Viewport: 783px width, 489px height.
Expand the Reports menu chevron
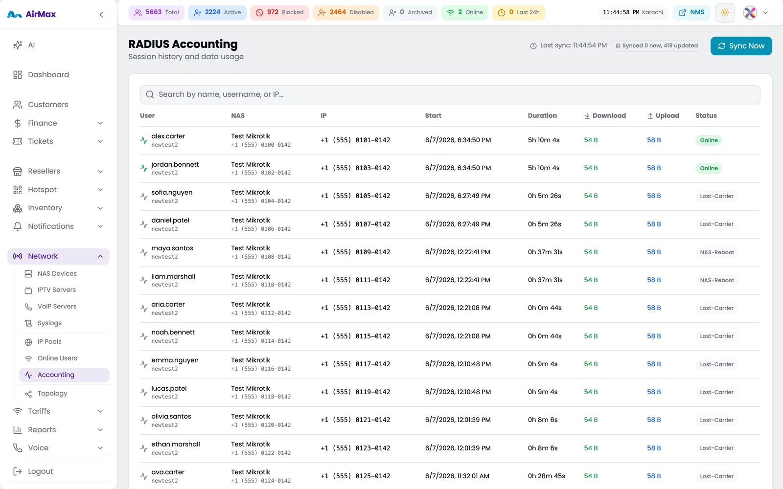100,430
